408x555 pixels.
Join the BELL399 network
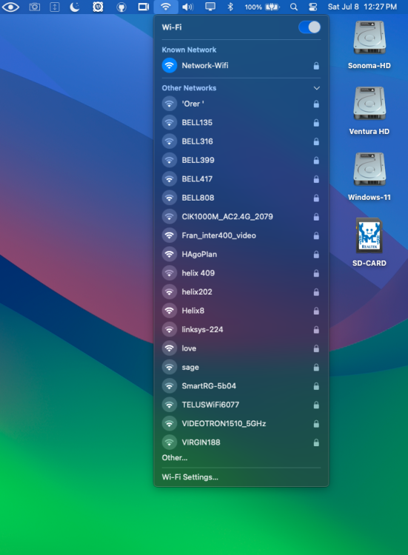click(x=241, y=160)
